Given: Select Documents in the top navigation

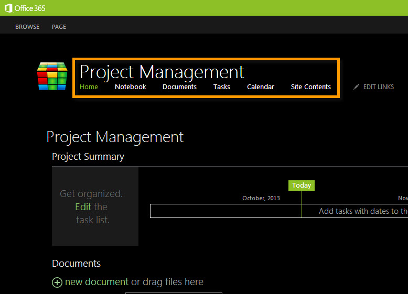Looking at the screenshot, I should pos(179,87).
